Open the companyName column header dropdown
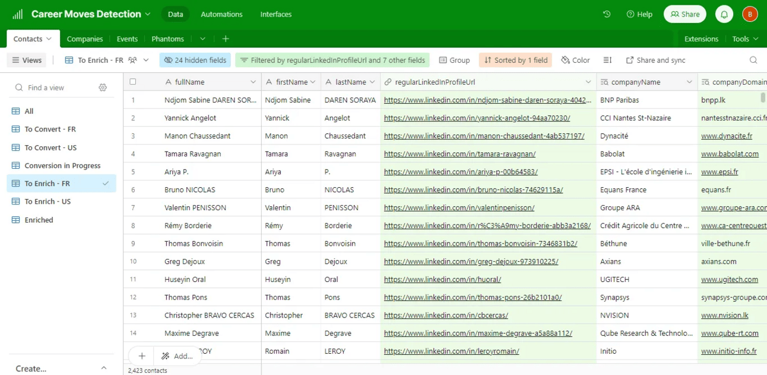This screenshot has height=375, width=767. tap(689, 82)
